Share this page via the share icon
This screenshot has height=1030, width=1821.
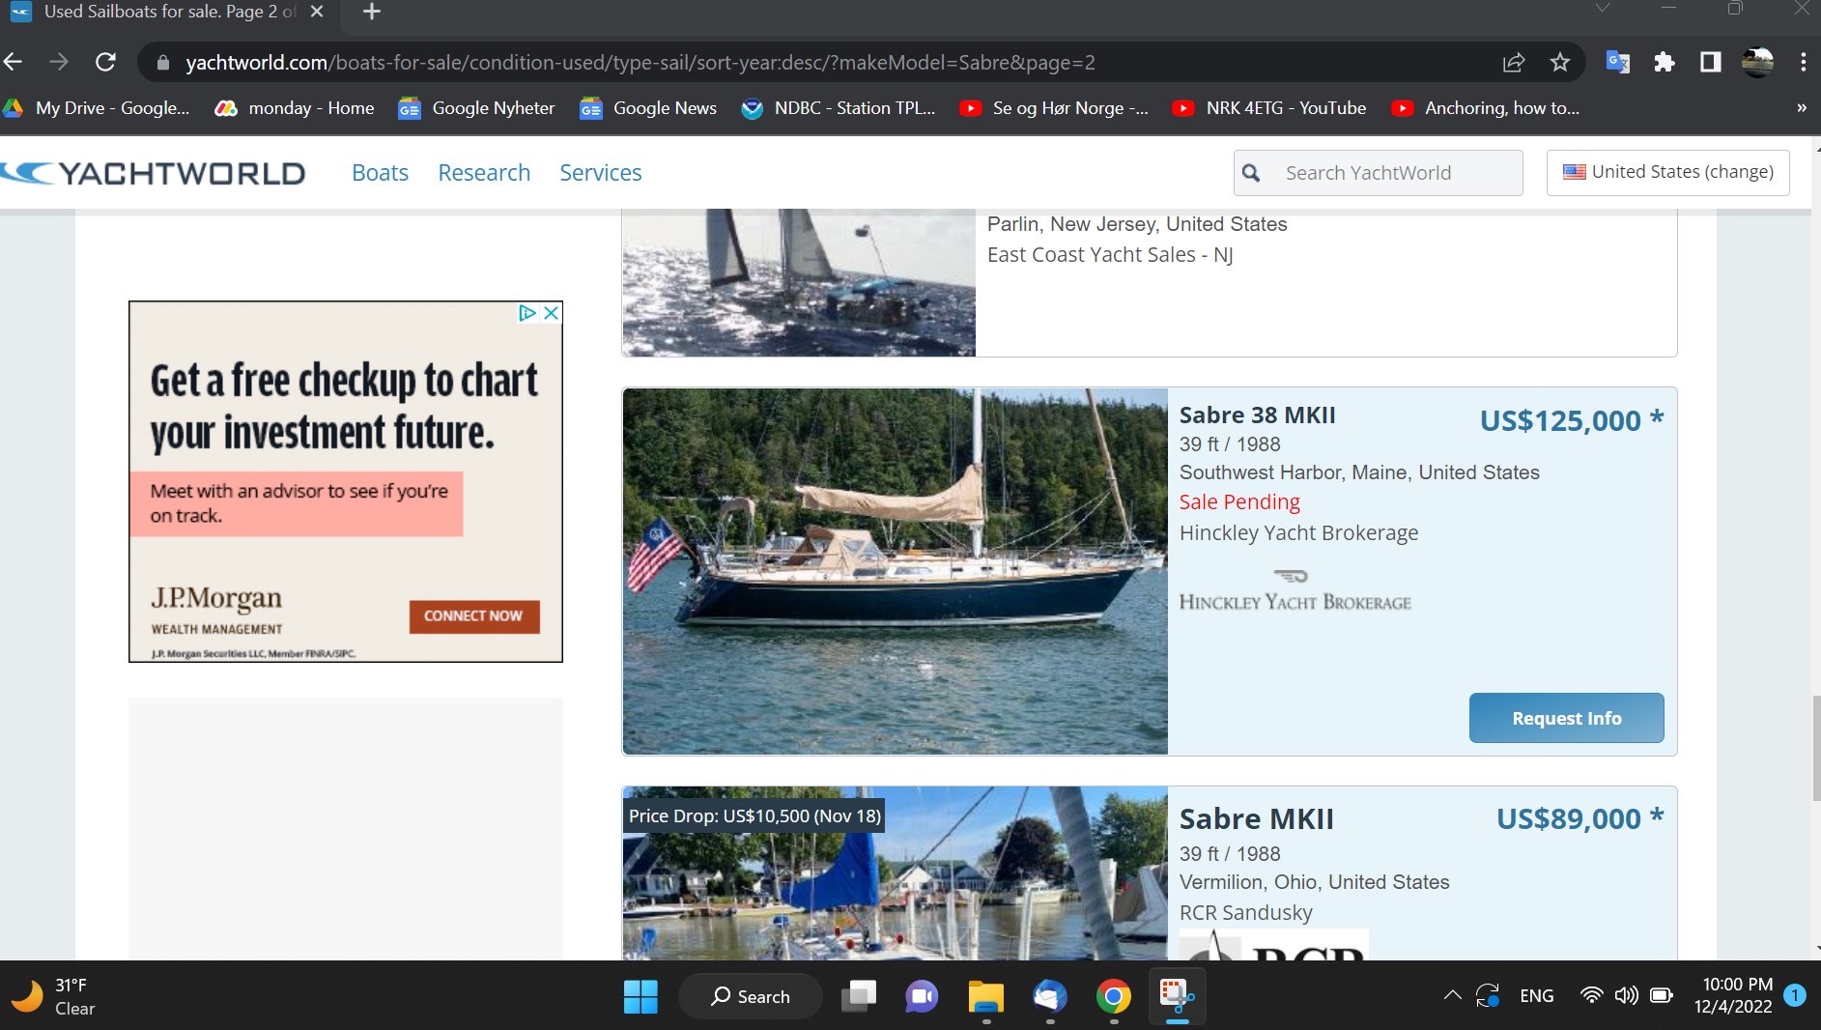point(1513,63)
